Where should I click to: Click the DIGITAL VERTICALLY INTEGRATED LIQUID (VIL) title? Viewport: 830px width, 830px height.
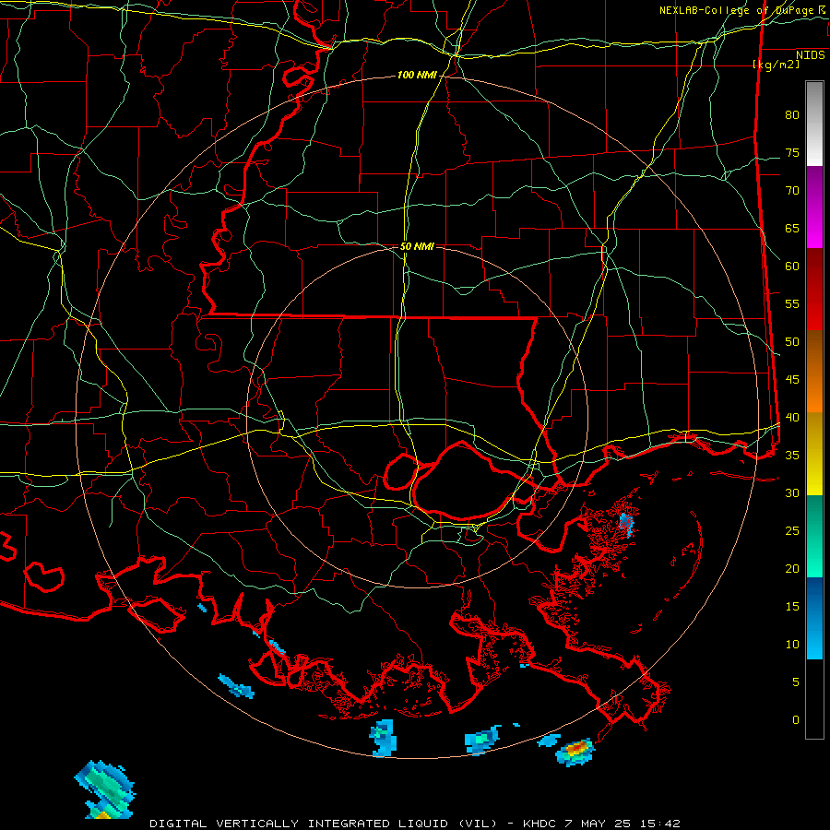point(324,824)
